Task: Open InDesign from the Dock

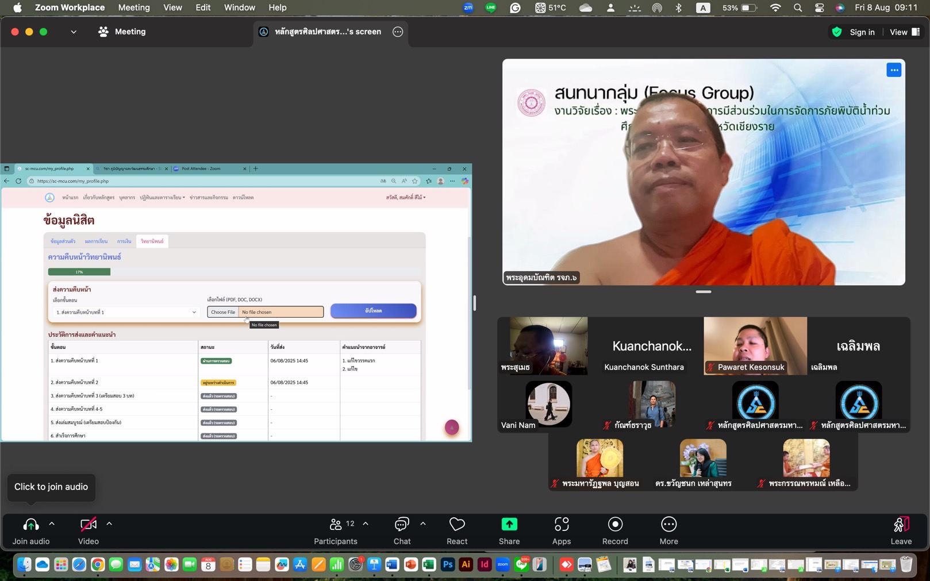Action: tap(485, 565)
